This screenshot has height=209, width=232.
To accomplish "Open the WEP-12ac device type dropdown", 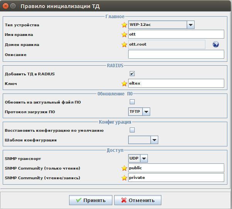I will (x=190, y=25).
